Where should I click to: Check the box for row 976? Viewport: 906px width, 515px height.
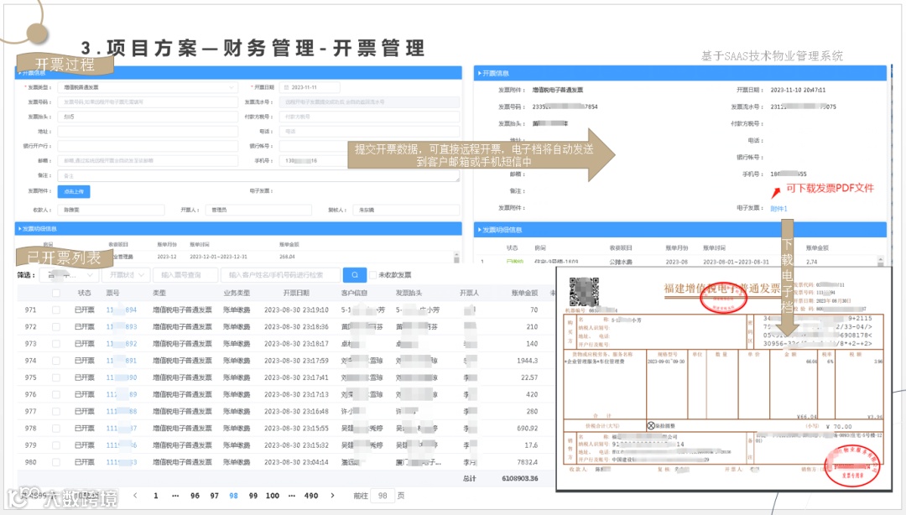pos(56,395)
